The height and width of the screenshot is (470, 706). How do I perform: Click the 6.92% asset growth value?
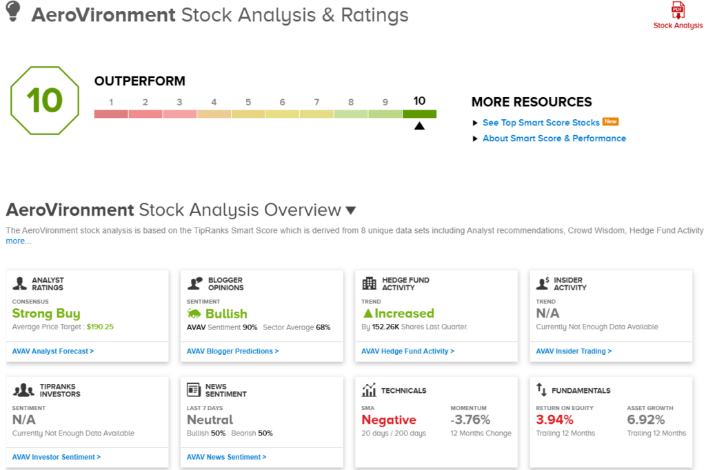click(x=645, y=420)
